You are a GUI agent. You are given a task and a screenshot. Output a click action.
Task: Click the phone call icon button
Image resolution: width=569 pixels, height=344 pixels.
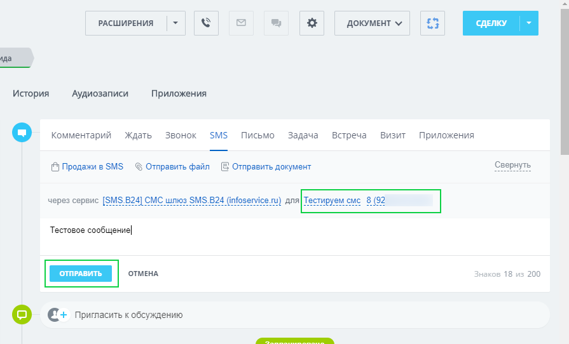click(x=206, y=23)
